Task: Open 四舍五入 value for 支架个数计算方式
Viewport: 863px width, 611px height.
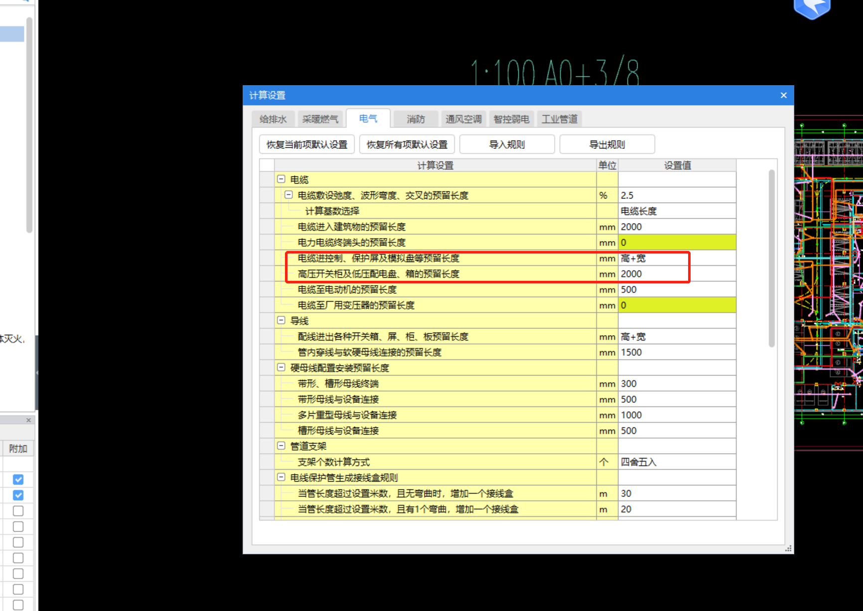Action: [677, 462]
